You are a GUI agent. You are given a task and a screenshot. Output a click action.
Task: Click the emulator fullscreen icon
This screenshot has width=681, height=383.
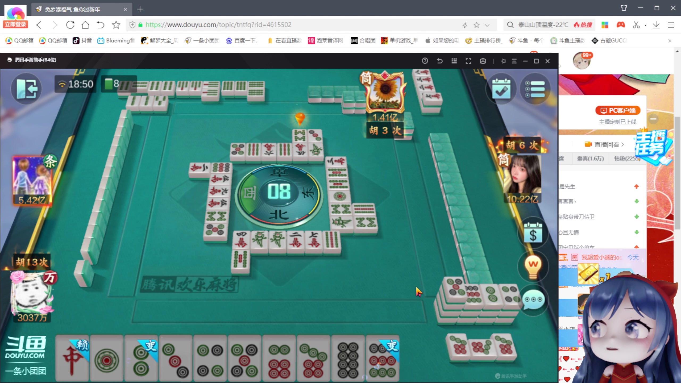(x=468, y=61)
